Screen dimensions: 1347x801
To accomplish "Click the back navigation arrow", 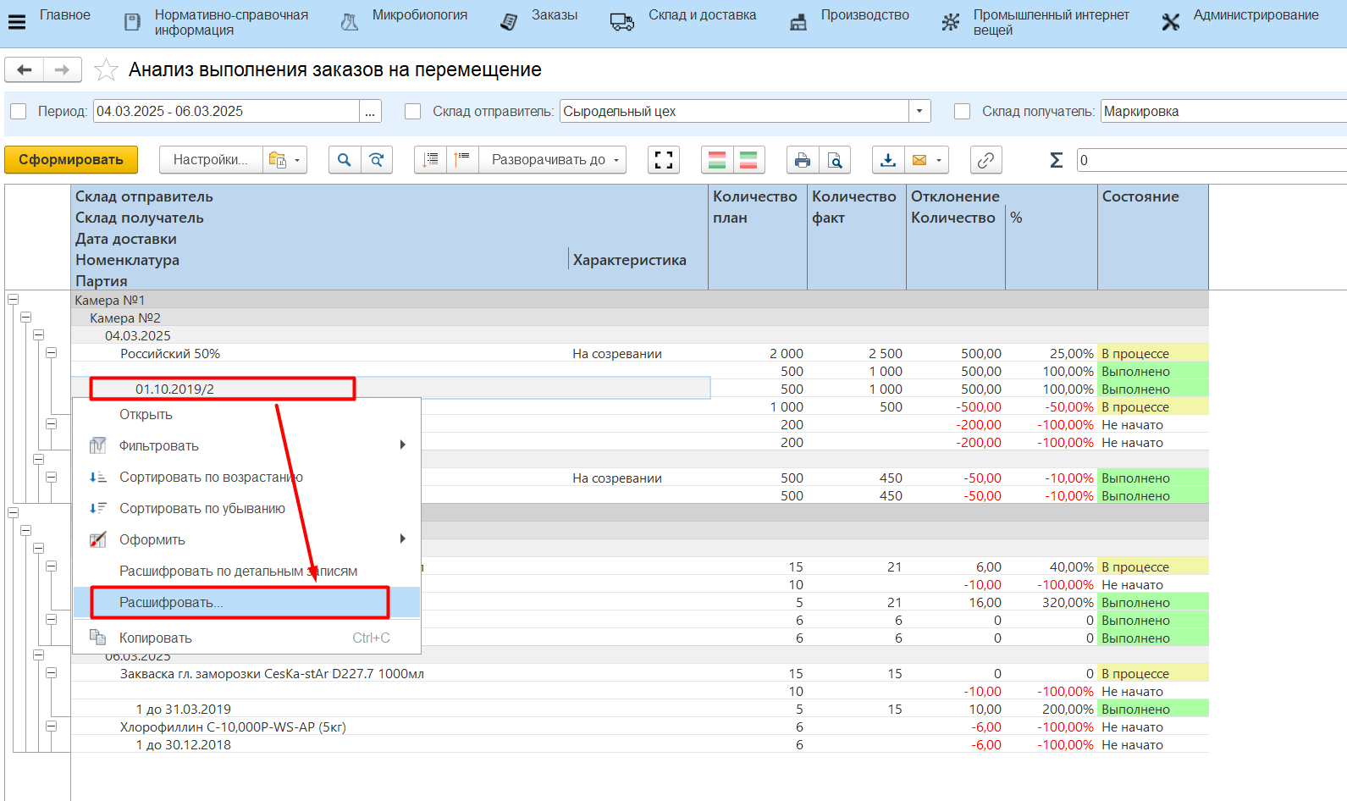I will tap(25, 69).
